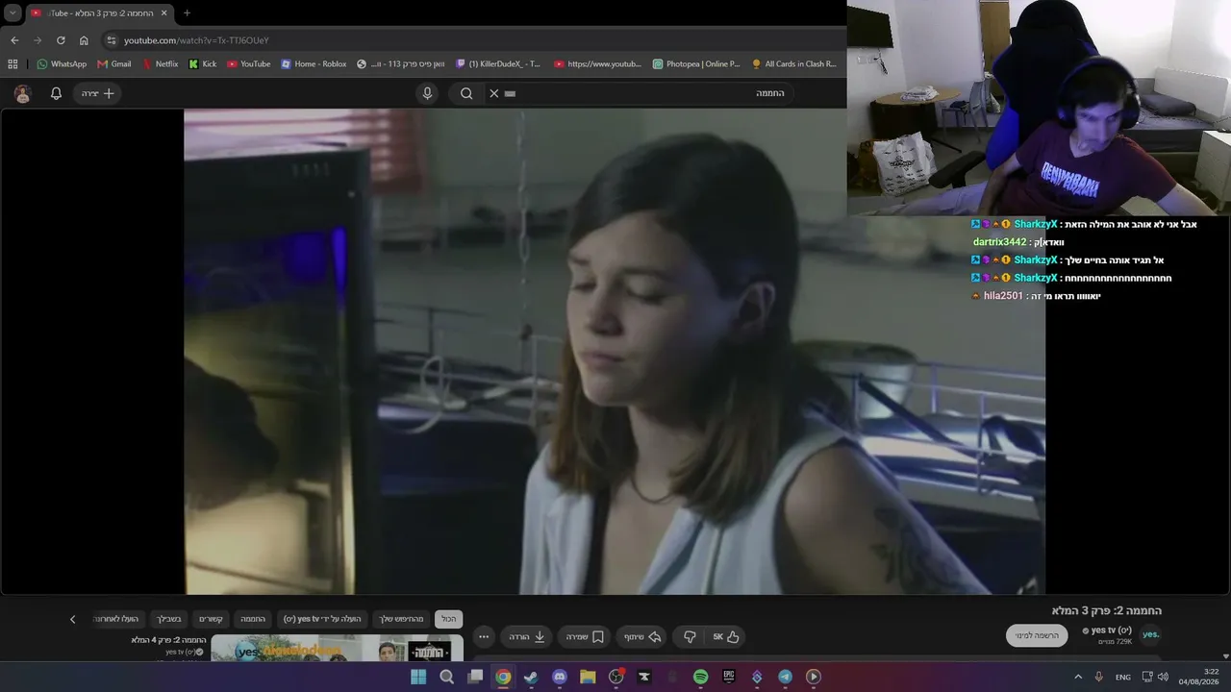
Task: Dislike the video
Action: click(x=690, y=636)
